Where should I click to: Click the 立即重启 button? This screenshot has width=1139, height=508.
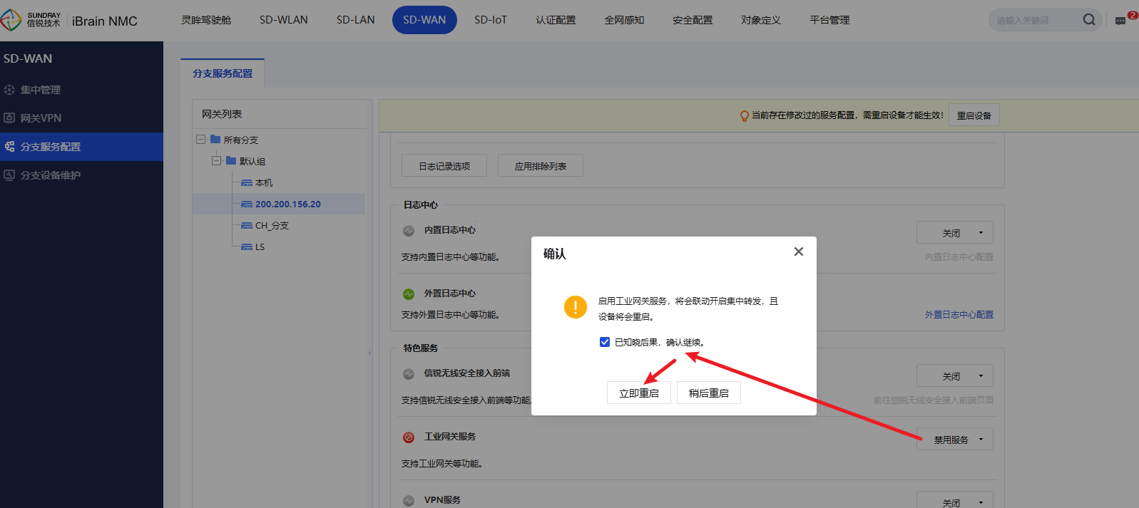point(638,393)
